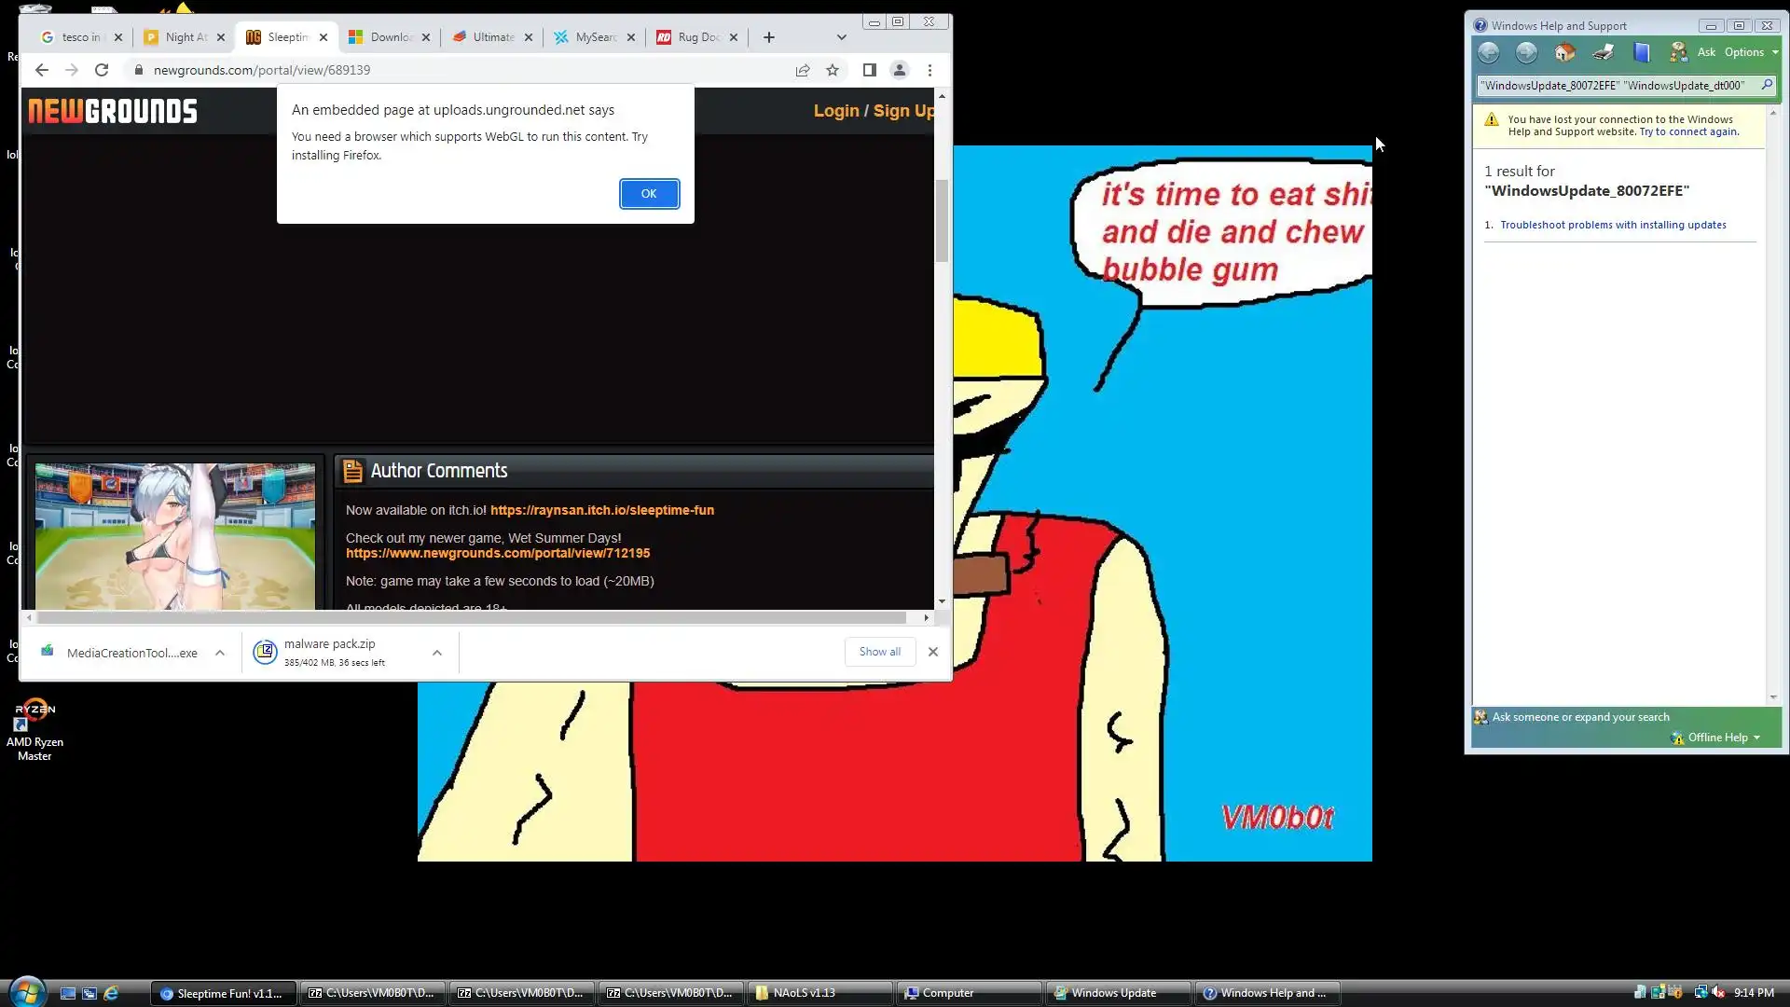This screenshot has height=1007, width=1790.
Task: Toggle the Chrome side panel button
Action: [869, 70]
